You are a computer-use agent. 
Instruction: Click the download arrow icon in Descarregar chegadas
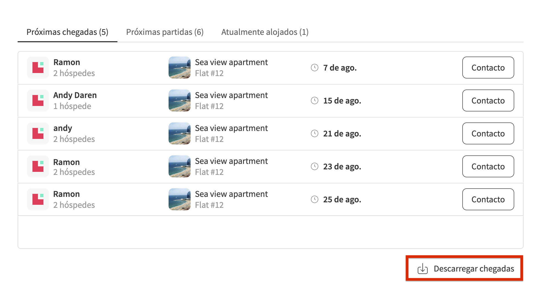pyautogui.click(x=423, y=269)
